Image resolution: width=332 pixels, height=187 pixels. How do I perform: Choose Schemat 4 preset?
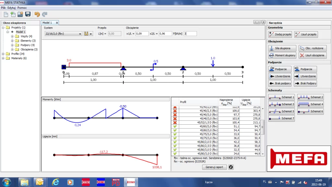click(x=310, y=104)
